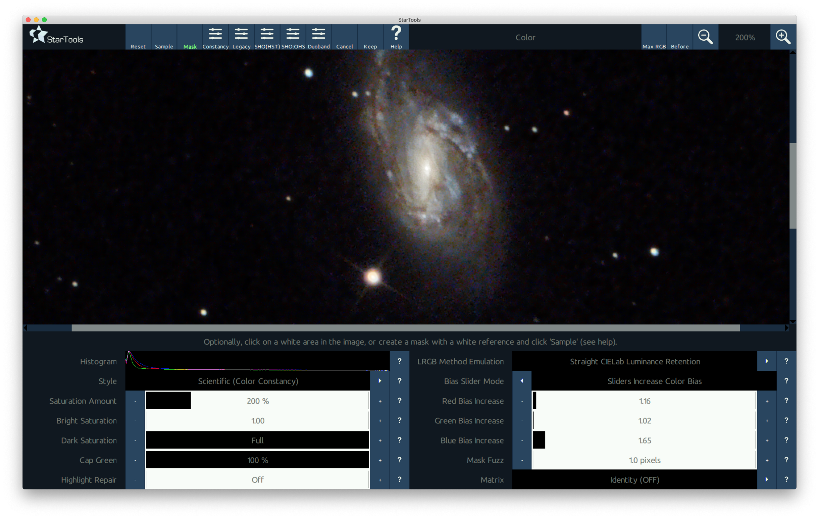Image resolution: width=819 pixels, height=519 pixels.
Task: Advance the Style option arrow
Action: tap(380, 381)
